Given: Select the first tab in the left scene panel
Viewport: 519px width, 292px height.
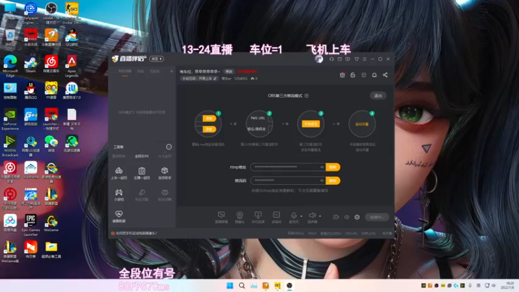Looking at the screenshot, I should [125, 71].
